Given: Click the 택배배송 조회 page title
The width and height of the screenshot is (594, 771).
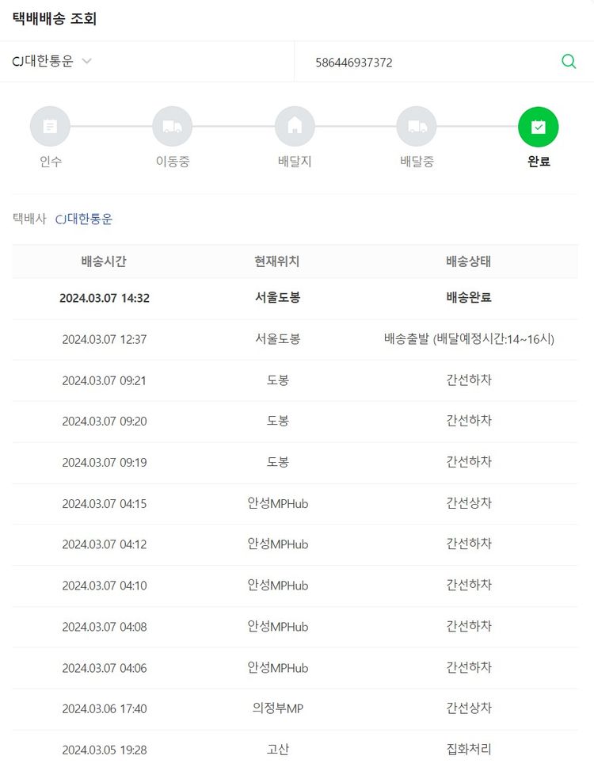Looking at the screenshot, I should tap(55, 19).
